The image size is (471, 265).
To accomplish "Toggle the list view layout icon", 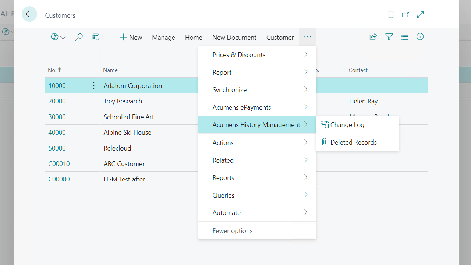I will coord(405,37).
